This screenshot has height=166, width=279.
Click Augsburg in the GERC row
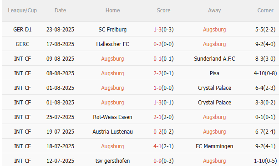(x=214, y=44)
